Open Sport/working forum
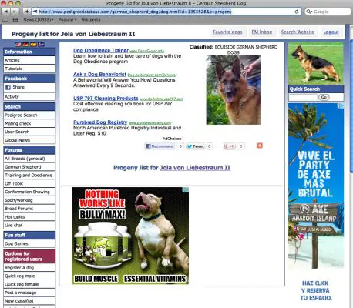 (29, 200)
